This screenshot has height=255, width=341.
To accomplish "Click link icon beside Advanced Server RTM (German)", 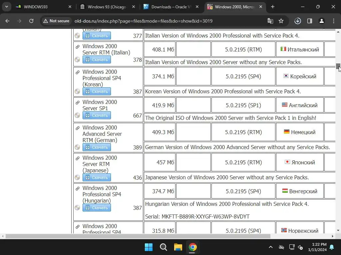I will tap(77, 128).
